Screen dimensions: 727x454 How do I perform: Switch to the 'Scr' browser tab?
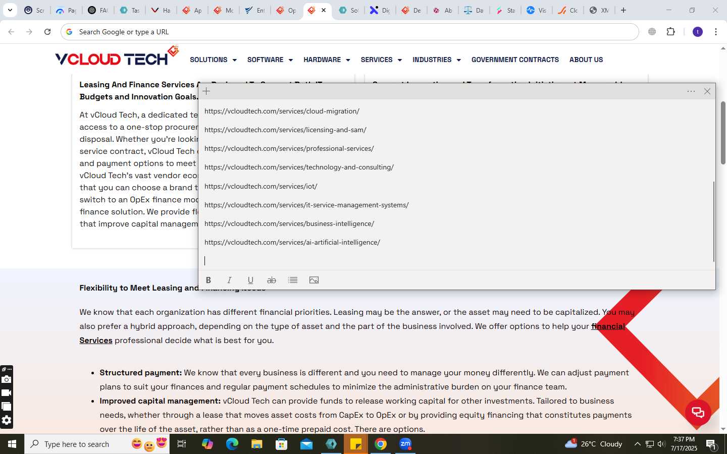[x=34, y=10]
